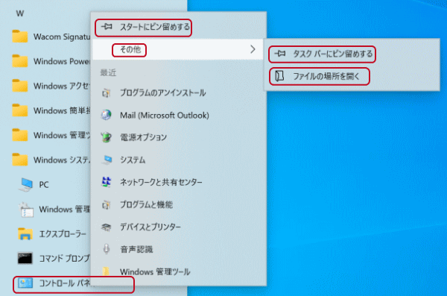Choose タスク バーにピン留めする
Viewport: 447px width, 296px height.
click(x=352, y=54)
